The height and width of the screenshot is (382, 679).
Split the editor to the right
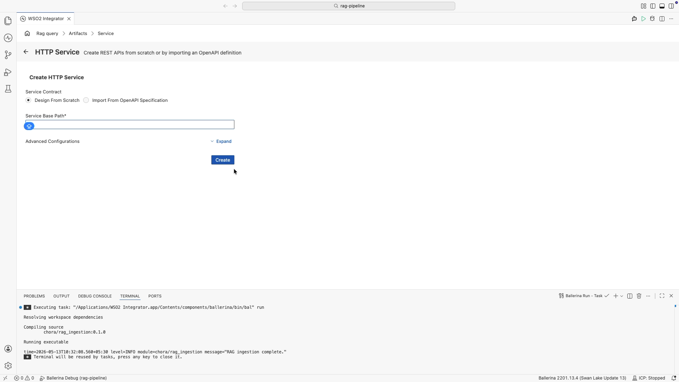pos(662,19)
